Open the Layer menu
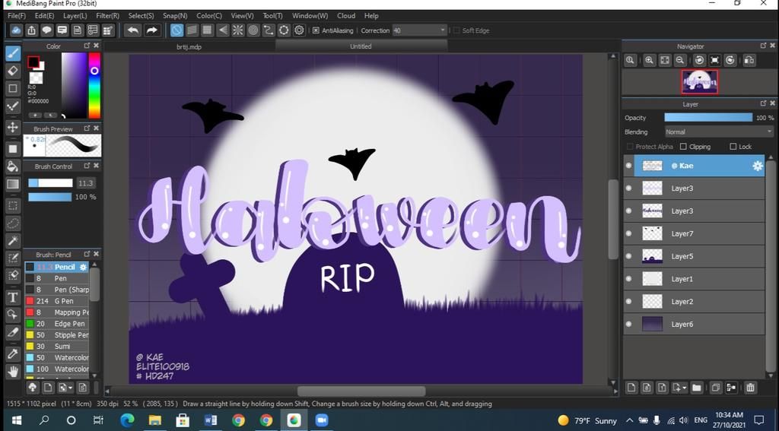The height and width of the screenshot is (431, 779). tap(75, 16)
